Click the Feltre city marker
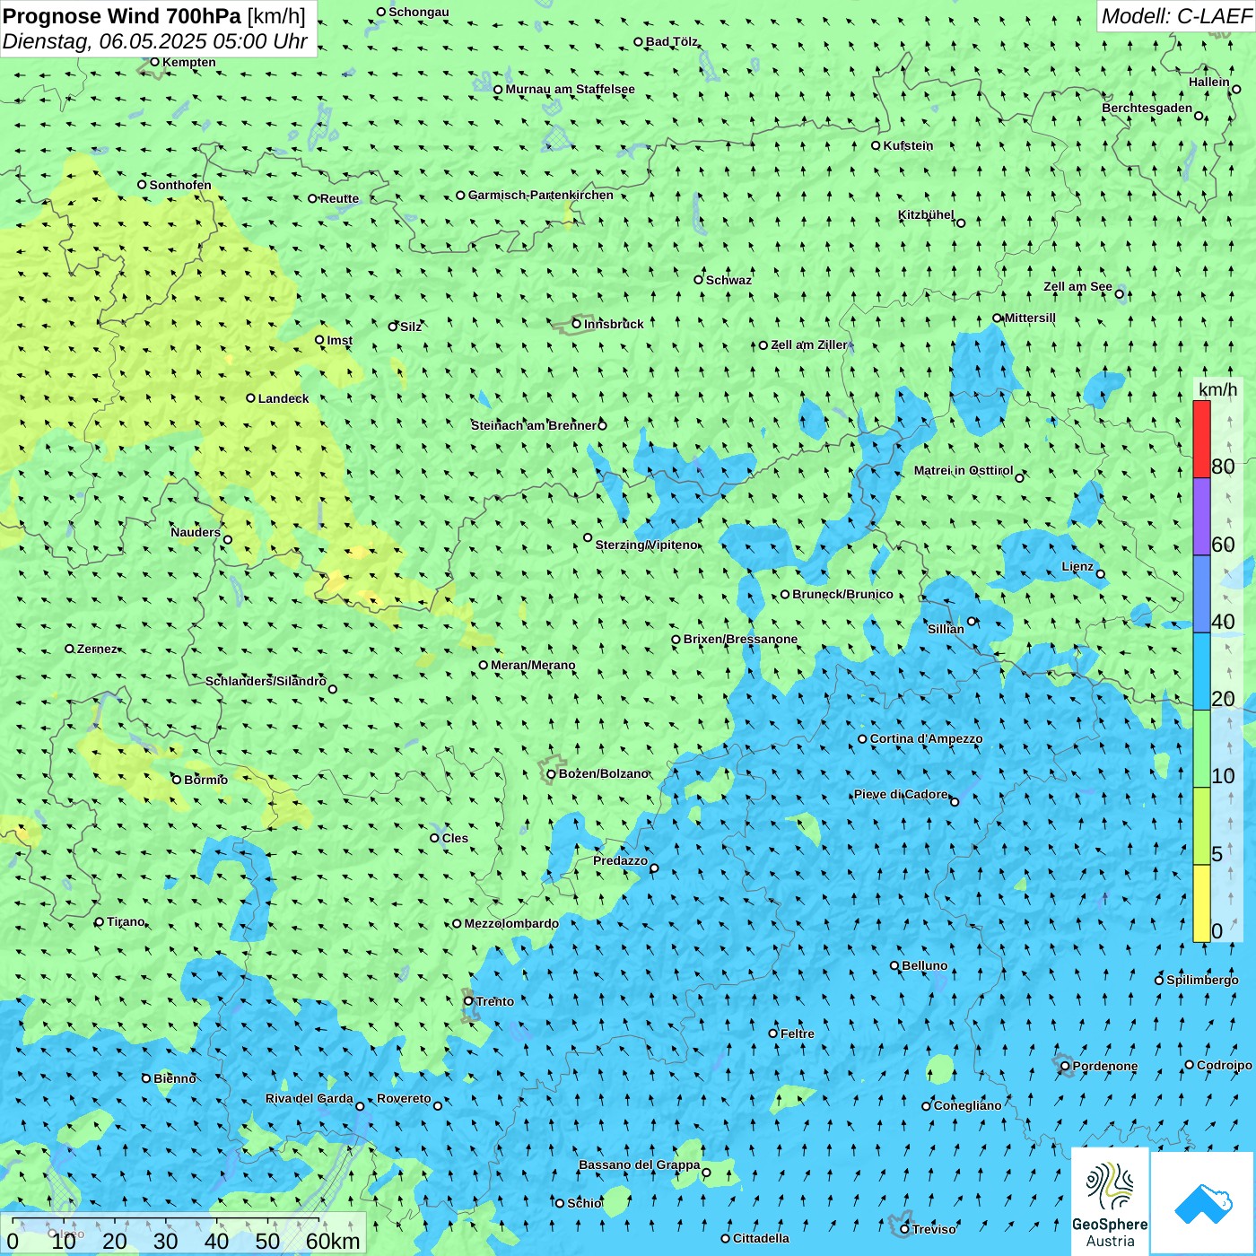Viewport: 1256px width, 1256px height. [x=773, y=1034]
